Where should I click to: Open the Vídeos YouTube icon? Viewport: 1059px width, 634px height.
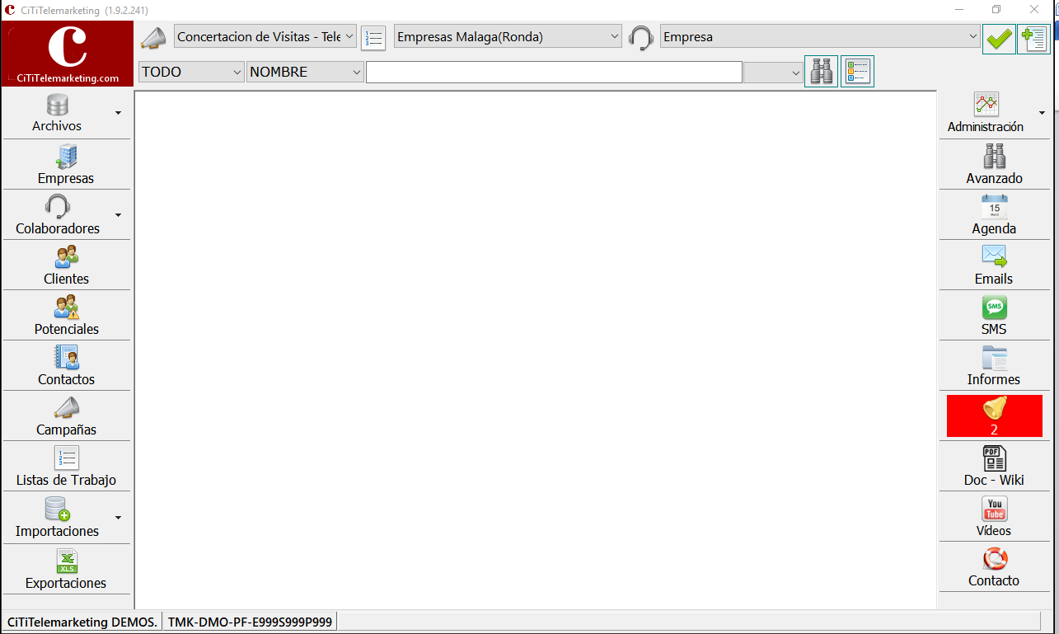coord(994,516)
